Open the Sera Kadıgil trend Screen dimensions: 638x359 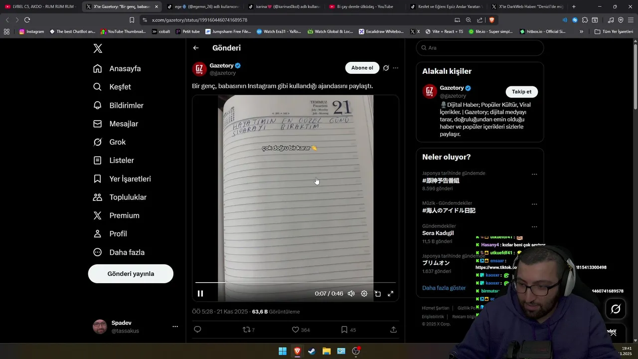438,233
